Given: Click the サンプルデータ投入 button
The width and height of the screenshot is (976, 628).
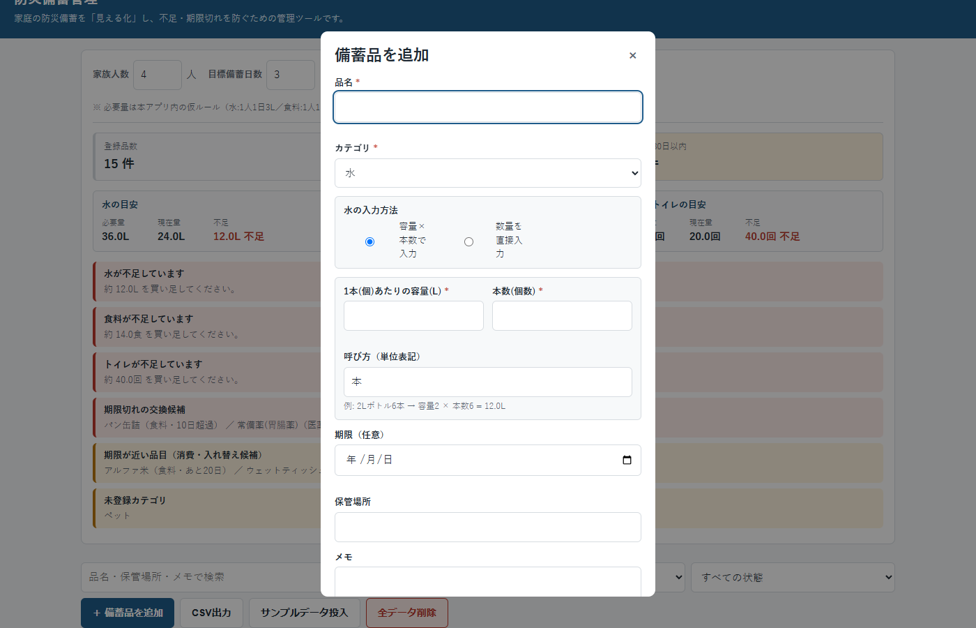Looking at the screenshot, I should click(304, 613).
